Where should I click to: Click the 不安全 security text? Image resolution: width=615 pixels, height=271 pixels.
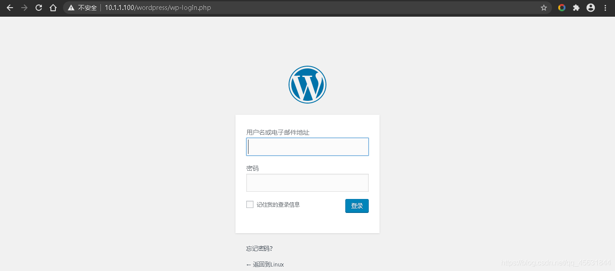(87, 8)
